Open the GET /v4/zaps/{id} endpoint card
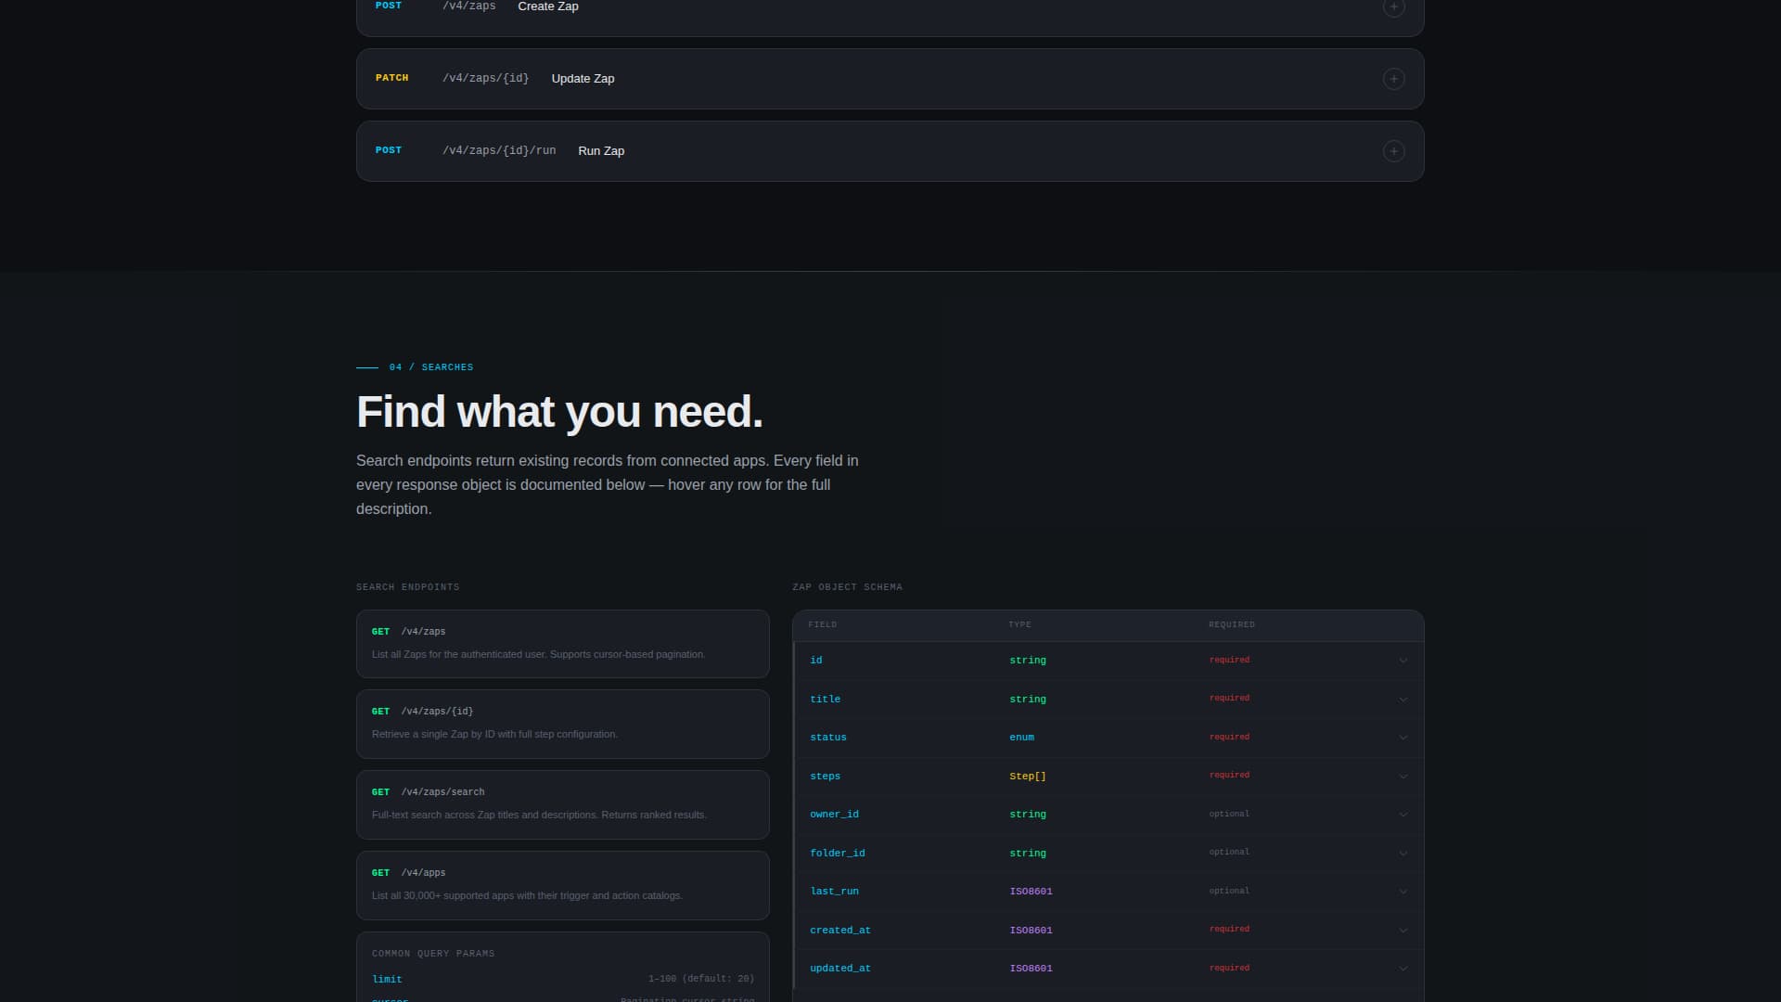Screen dimensions: 1781x1002 [562, 725]
